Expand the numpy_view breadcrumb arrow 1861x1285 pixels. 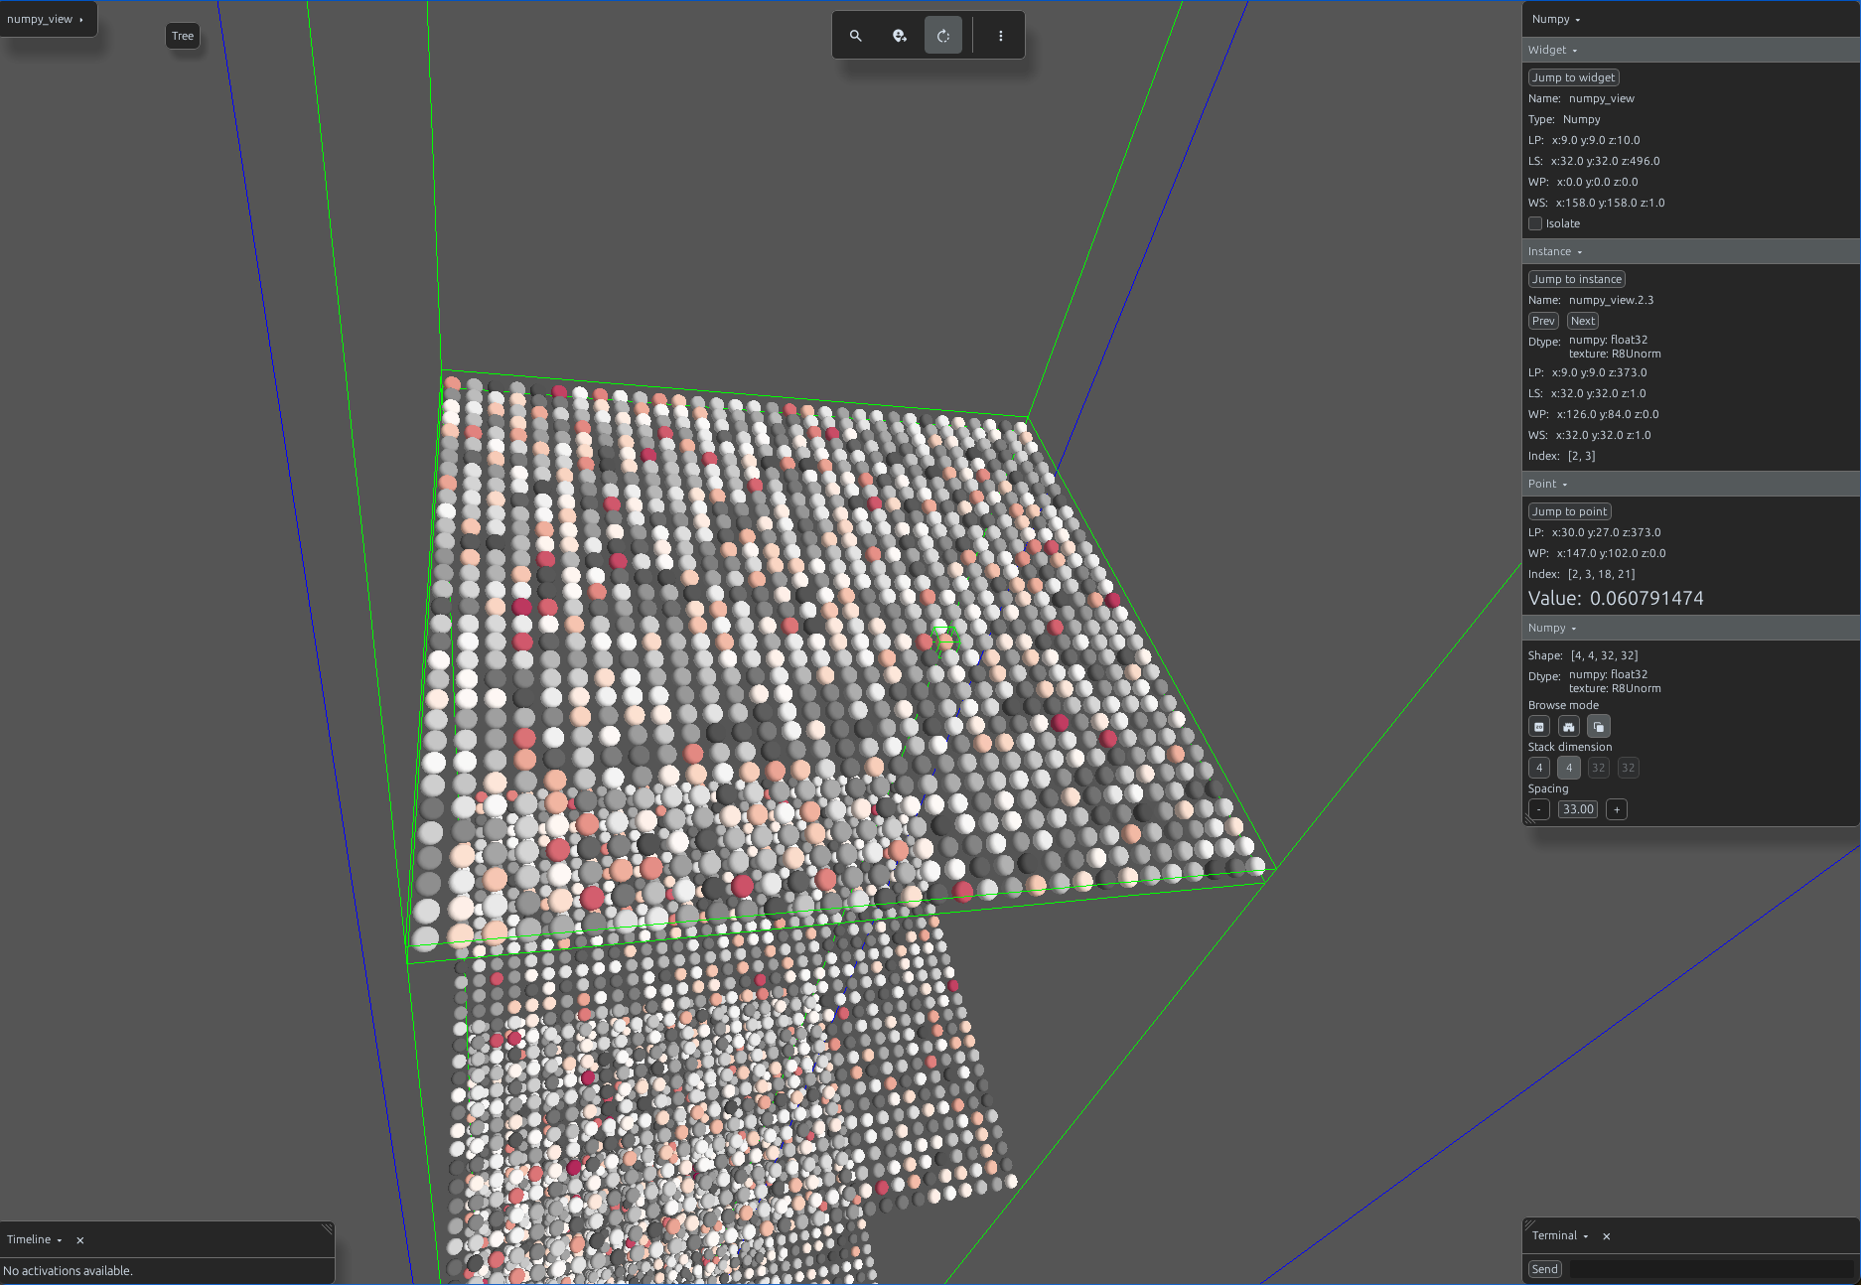(81, 20)
